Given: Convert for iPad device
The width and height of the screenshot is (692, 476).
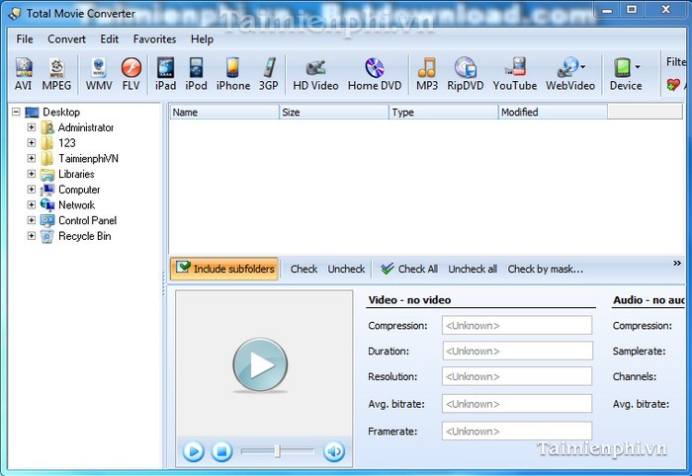Looking at the screenshot, I should pos(165,74).
